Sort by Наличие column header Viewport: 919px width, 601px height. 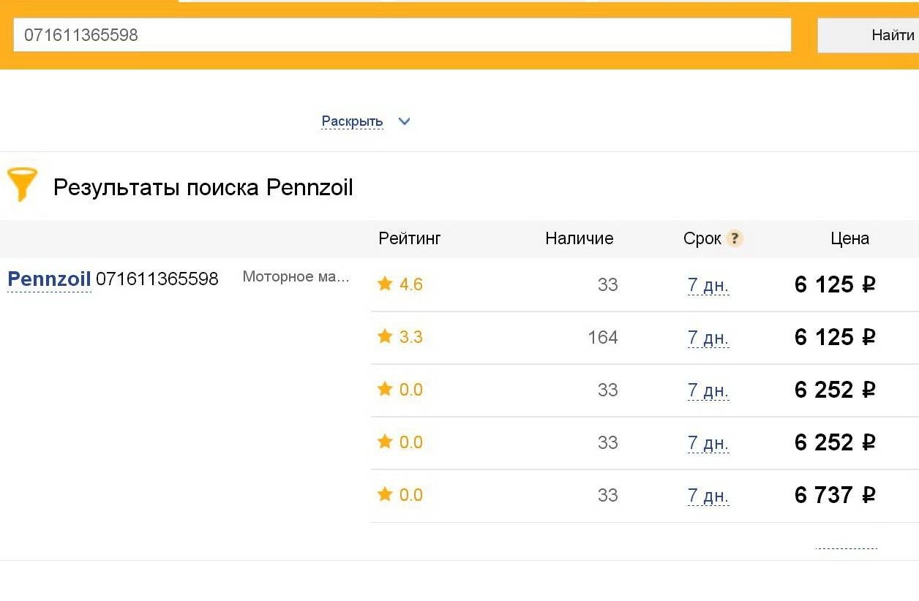click(x=579, y=238)
